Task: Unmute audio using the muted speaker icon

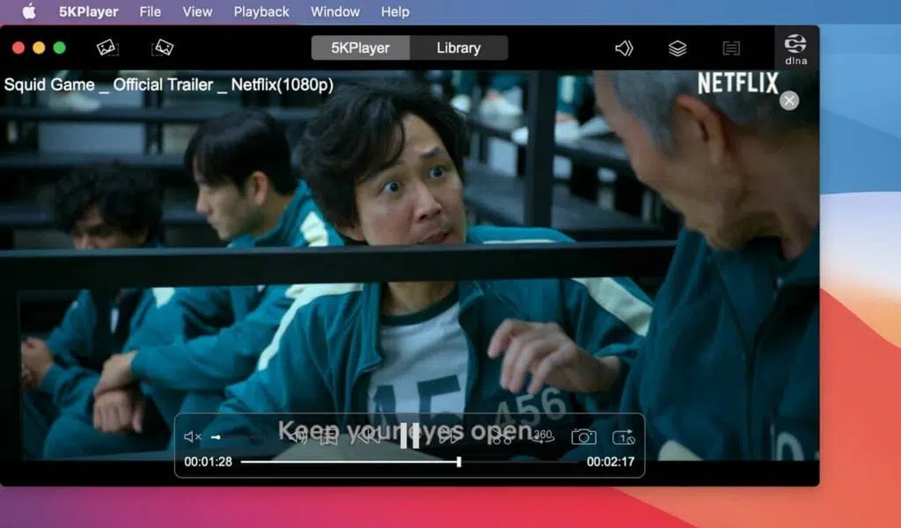Action: [x=193, y=436]
